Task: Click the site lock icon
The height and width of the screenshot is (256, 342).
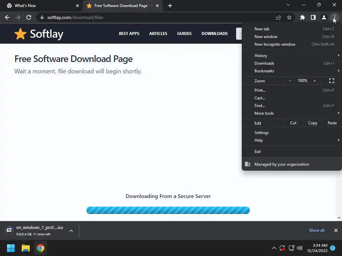Action: pyautogui.click(x=42, y=17)
